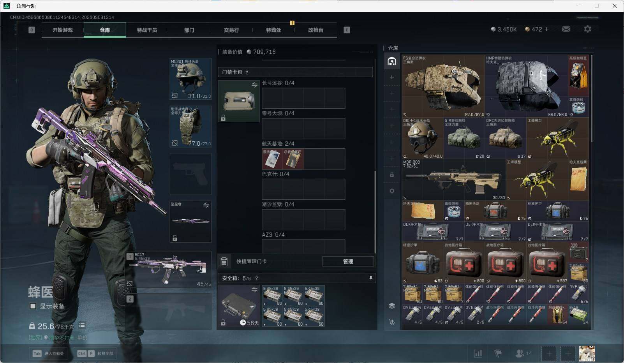Screen dimensions: 624x363
Task: Click the 472 gold currency plus button
Action: (x=546, y=29)
